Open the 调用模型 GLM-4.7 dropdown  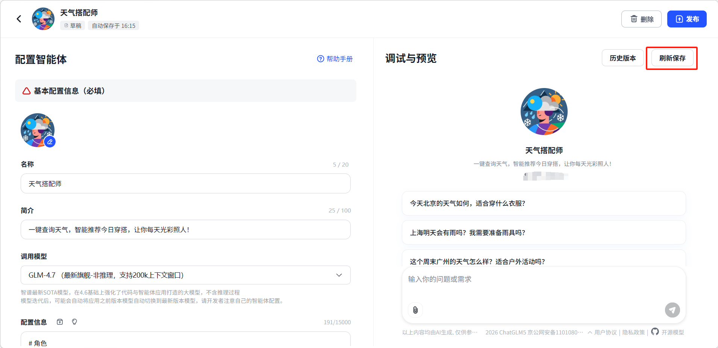pyautogui.click(x=186, y=275)
